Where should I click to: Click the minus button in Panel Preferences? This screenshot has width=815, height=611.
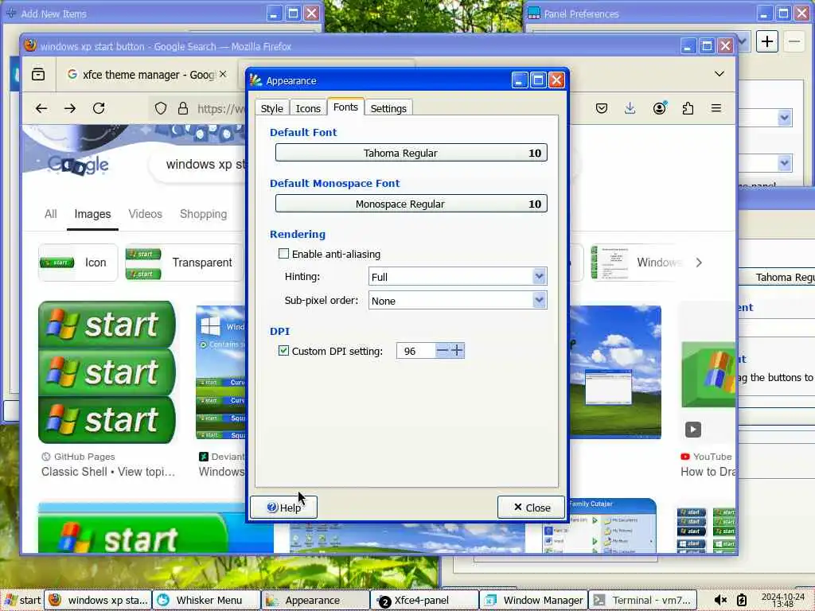(794, 41)
